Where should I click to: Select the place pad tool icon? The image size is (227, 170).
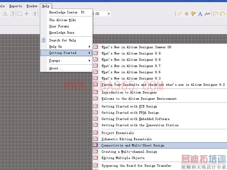point(187,14)
